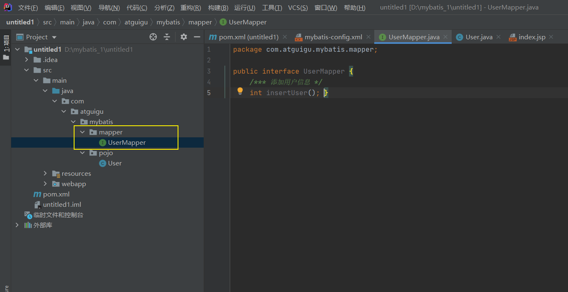Click untitled1 in the breadcrumb bar
The image size is (568, 292).
pos(20,22)
